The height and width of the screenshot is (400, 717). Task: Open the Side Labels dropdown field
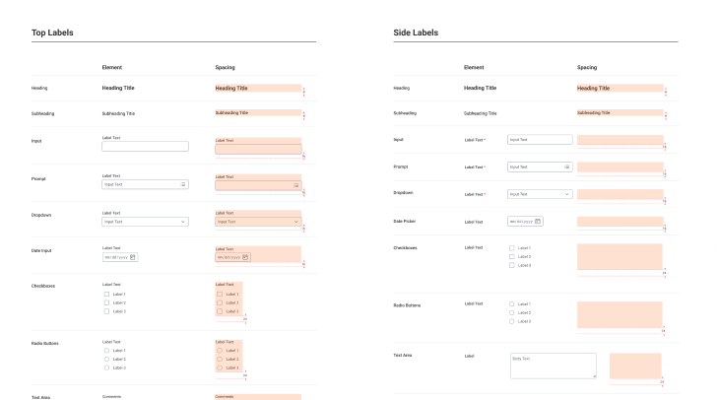[540, 194]
